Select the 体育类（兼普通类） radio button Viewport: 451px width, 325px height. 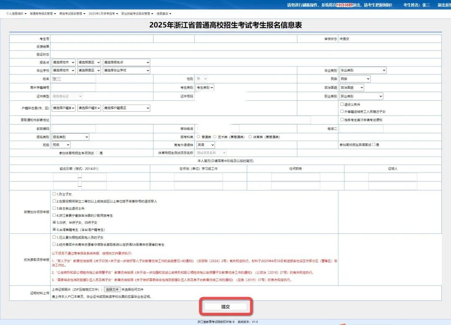pyautogui.click(x=250, y=137)
